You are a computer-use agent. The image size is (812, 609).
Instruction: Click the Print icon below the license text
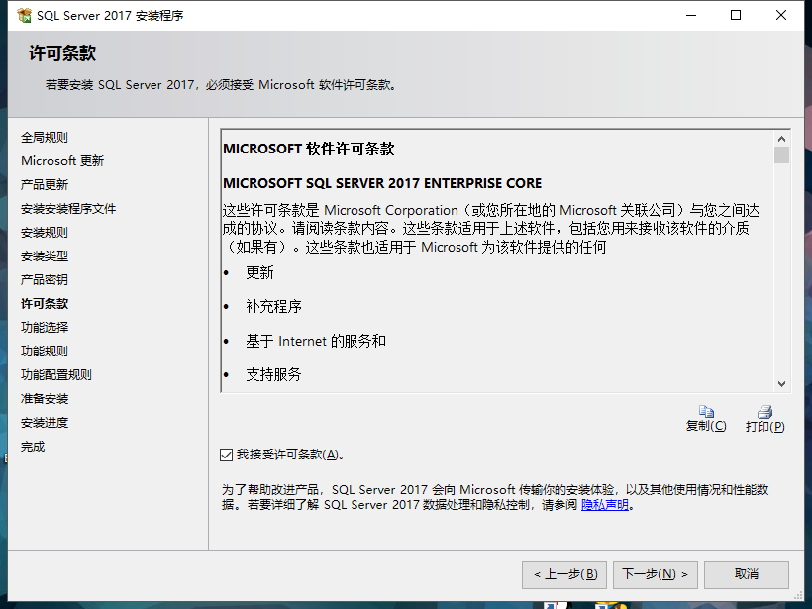point(764,411)
